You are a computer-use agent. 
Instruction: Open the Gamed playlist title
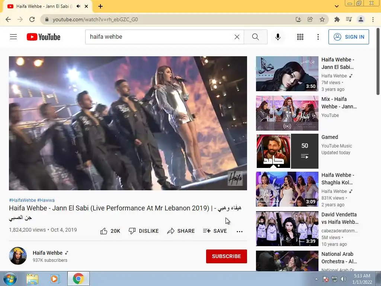(330, 137)
